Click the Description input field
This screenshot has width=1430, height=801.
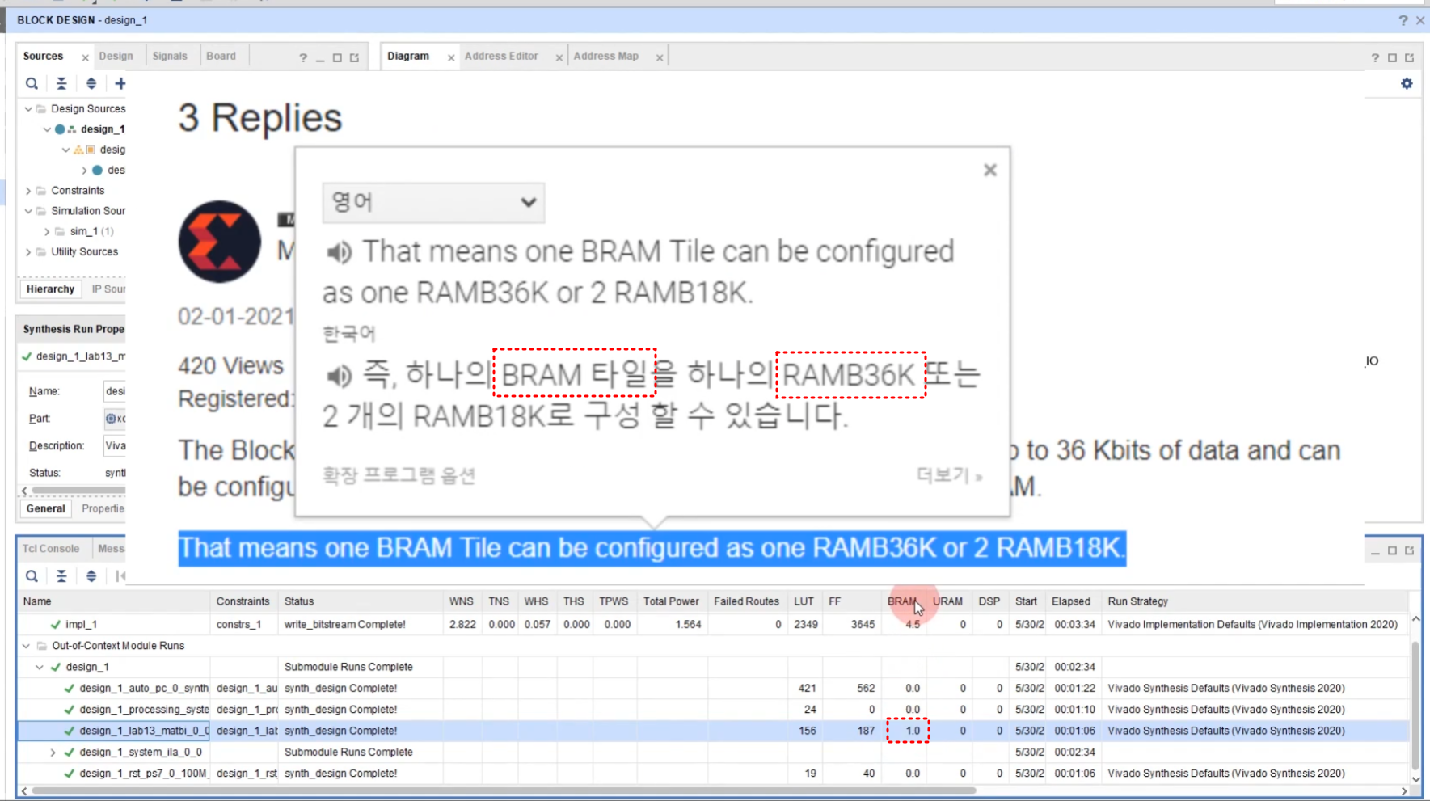pyautogui.click(x=114, y=445)
